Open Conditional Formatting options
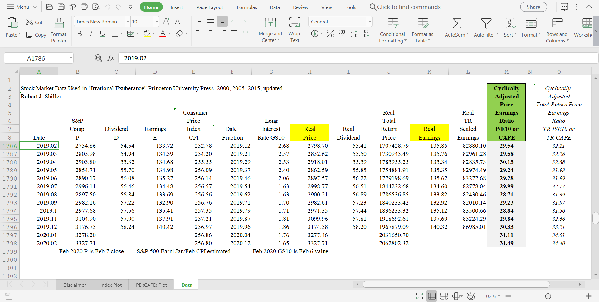599x302 pixels. (392, 30)
